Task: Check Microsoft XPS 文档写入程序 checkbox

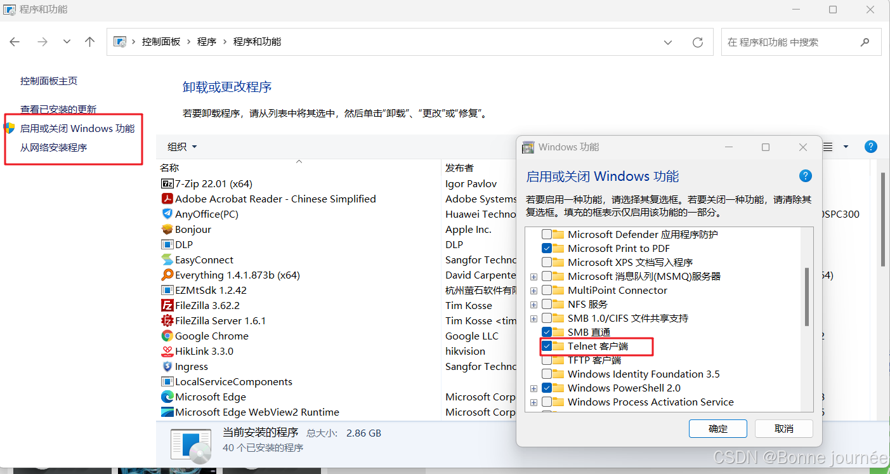Action: coord(546,262)
